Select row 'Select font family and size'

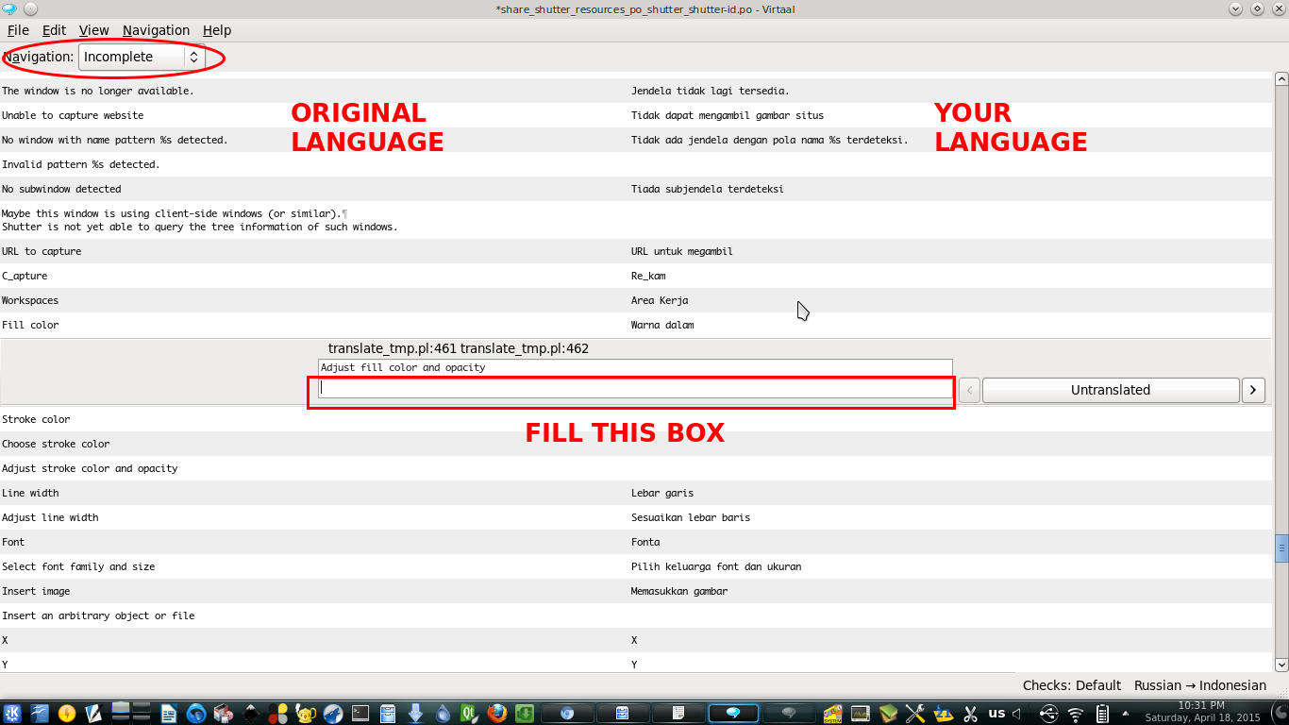point(636,566)
